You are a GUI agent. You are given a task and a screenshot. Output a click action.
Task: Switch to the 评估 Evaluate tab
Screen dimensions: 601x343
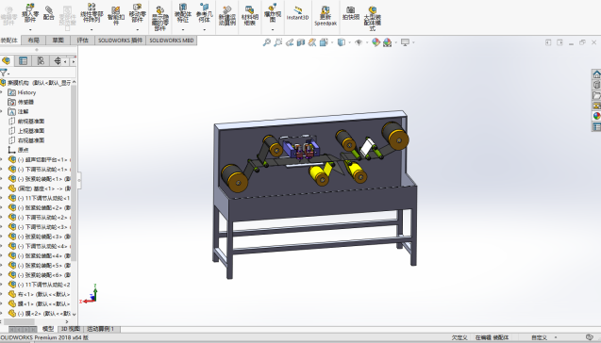tap(82, 41)
